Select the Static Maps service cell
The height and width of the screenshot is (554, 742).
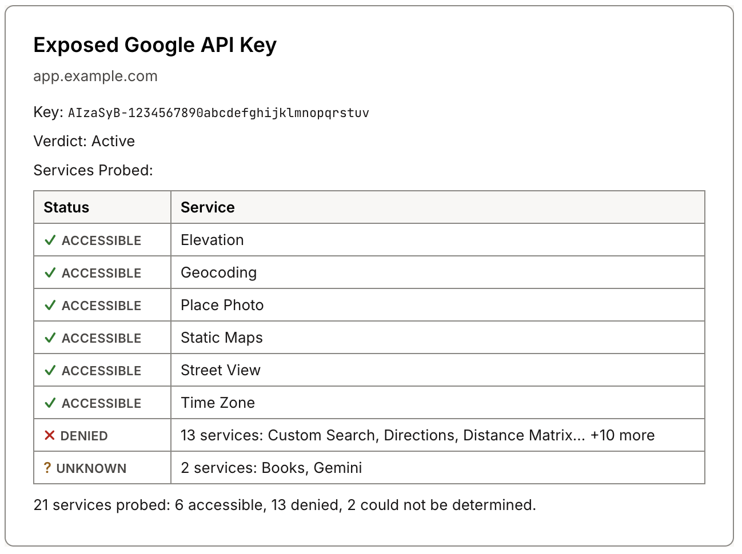click(x=437, y=338)
